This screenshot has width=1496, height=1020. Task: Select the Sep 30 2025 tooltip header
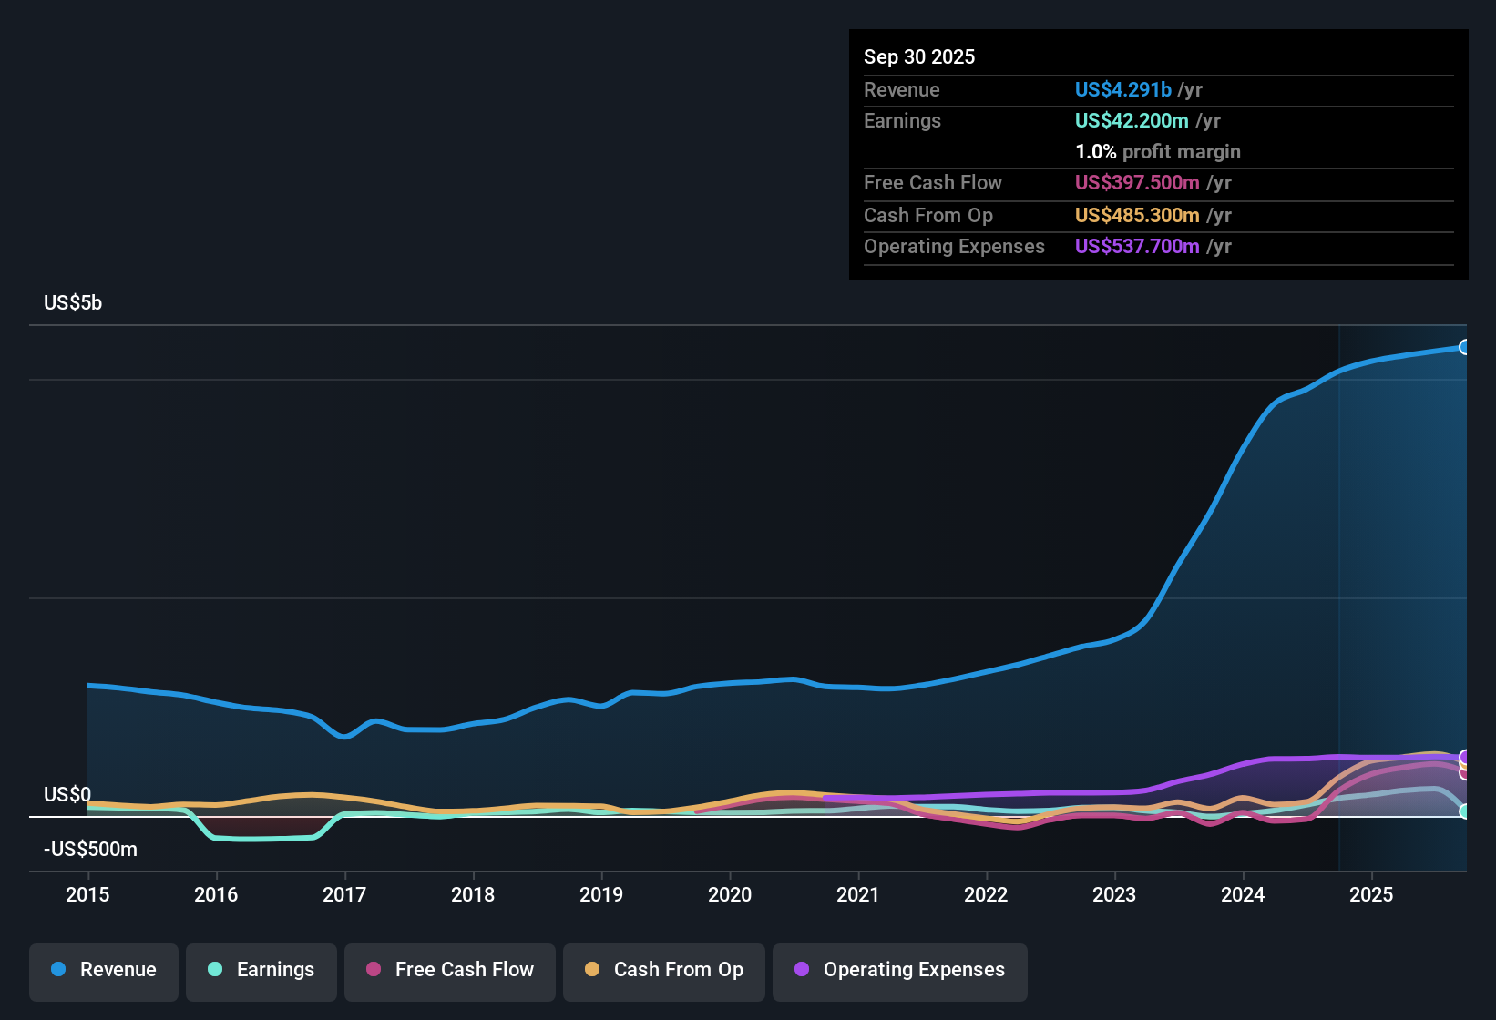[x=919, y=56]
